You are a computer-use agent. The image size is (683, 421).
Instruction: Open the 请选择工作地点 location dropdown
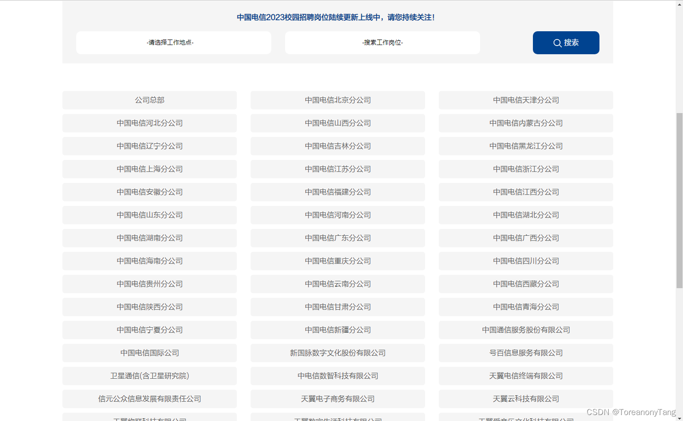174,43
